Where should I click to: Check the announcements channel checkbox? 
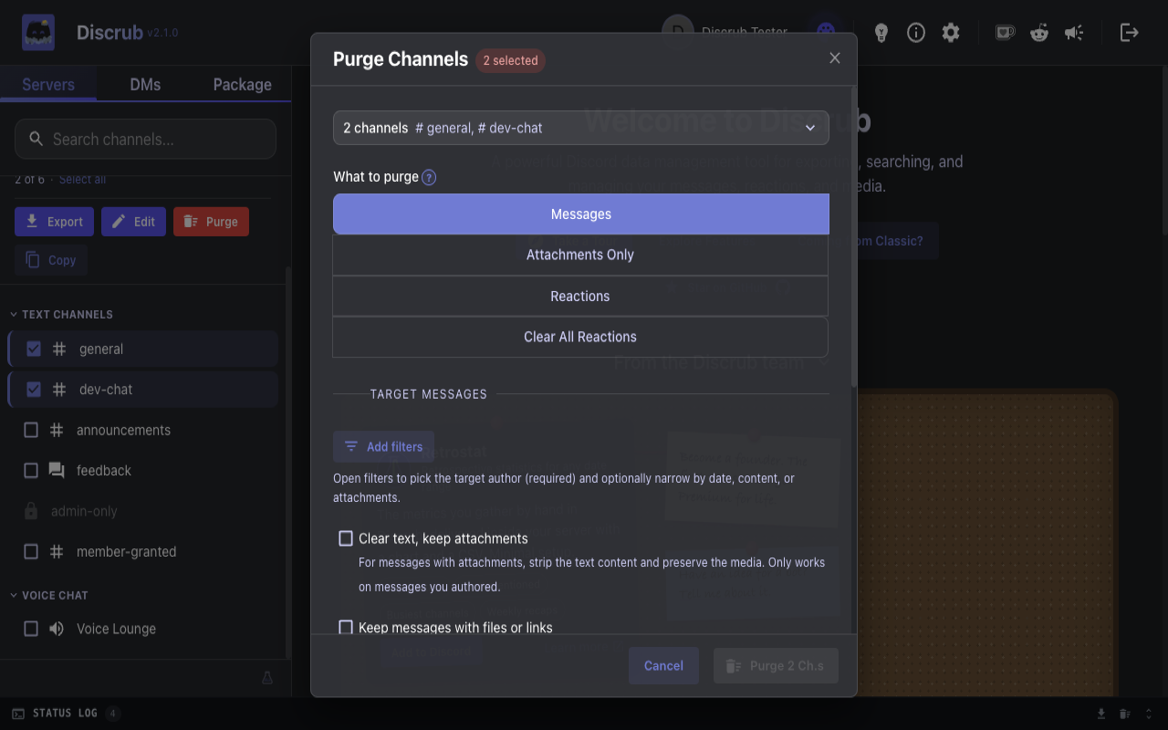click(x=31, y=430)
